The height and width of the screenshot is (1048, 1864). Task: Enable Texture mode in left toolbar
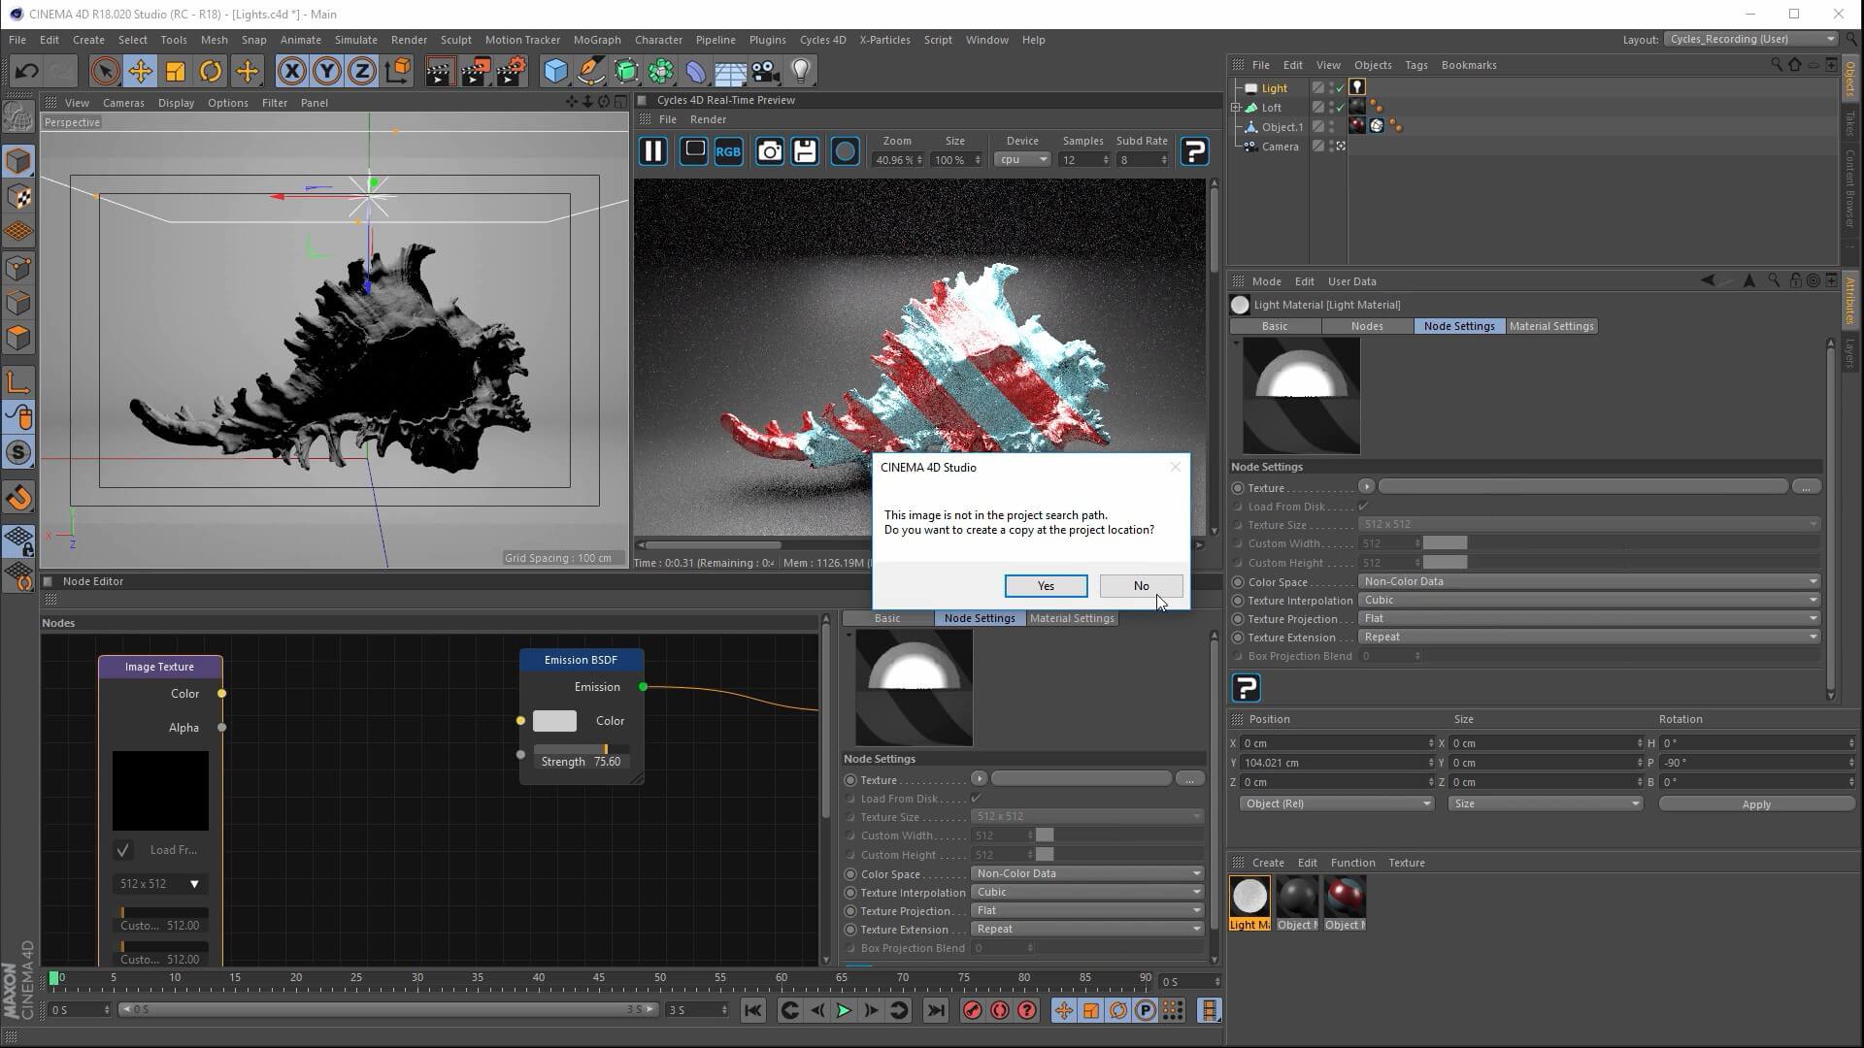[18, 197]
